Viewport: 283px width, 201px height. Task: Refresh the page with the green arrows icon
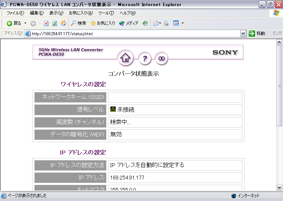coord(54,23)
